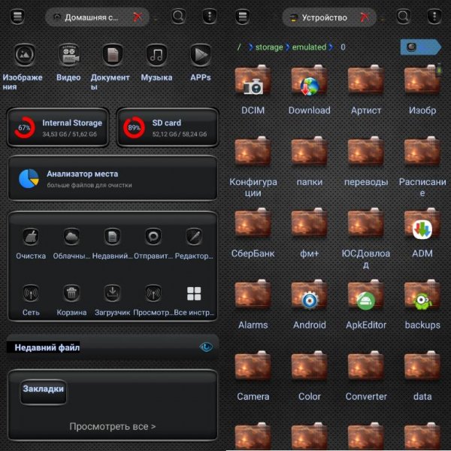Open the Музыка music category
This screenshot has height=451, width=451.
156,55
